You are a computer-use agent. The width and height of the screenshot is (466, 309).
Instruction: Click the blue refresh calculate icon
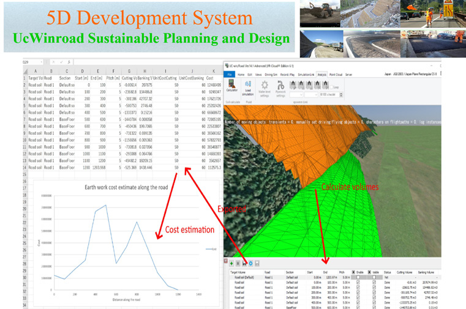click(x=250, y=263)
